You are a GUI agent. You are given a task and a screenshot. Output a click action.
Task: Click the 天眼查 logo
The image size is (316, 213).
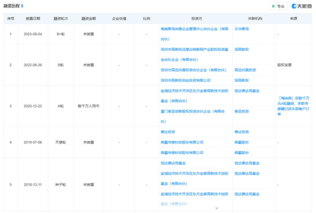point(301,6)
